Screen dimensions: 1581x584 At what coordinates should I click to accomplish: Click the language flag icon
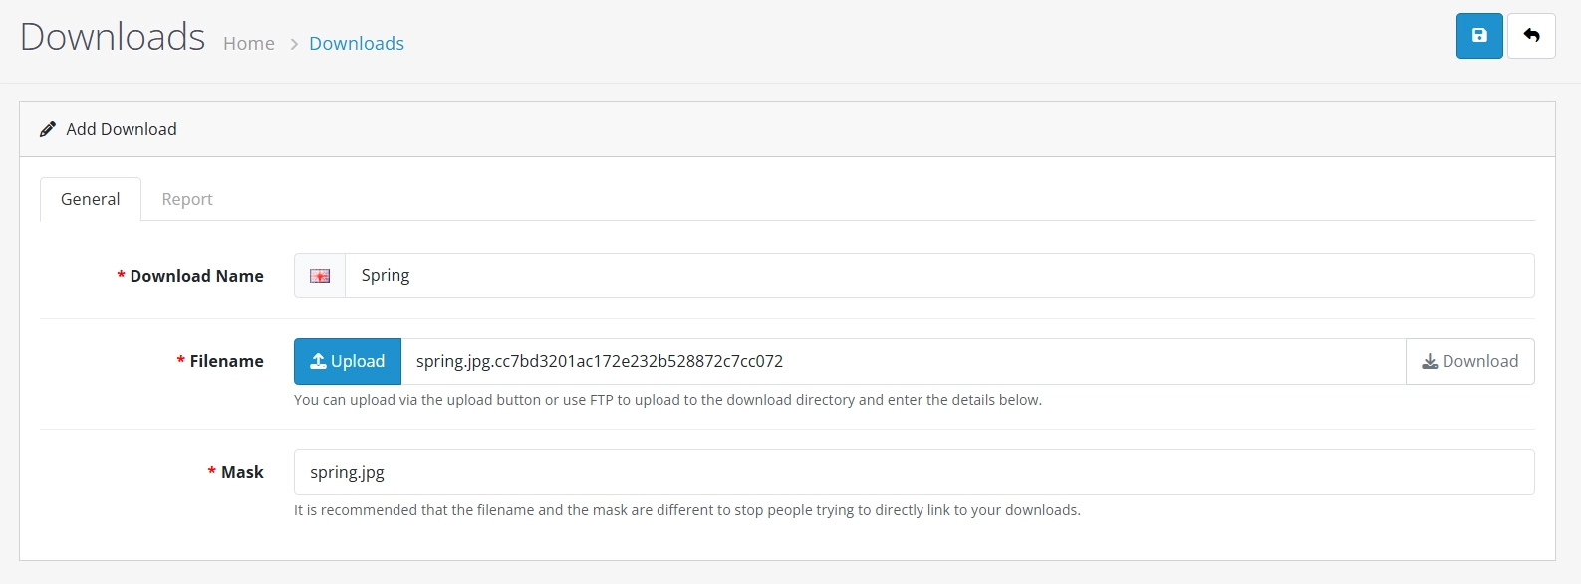(320, 276)
